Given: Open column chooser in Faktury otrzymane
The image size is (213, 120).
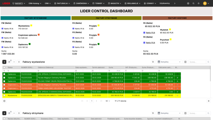Looking at the screenshot, I should (x=185, y=113).
